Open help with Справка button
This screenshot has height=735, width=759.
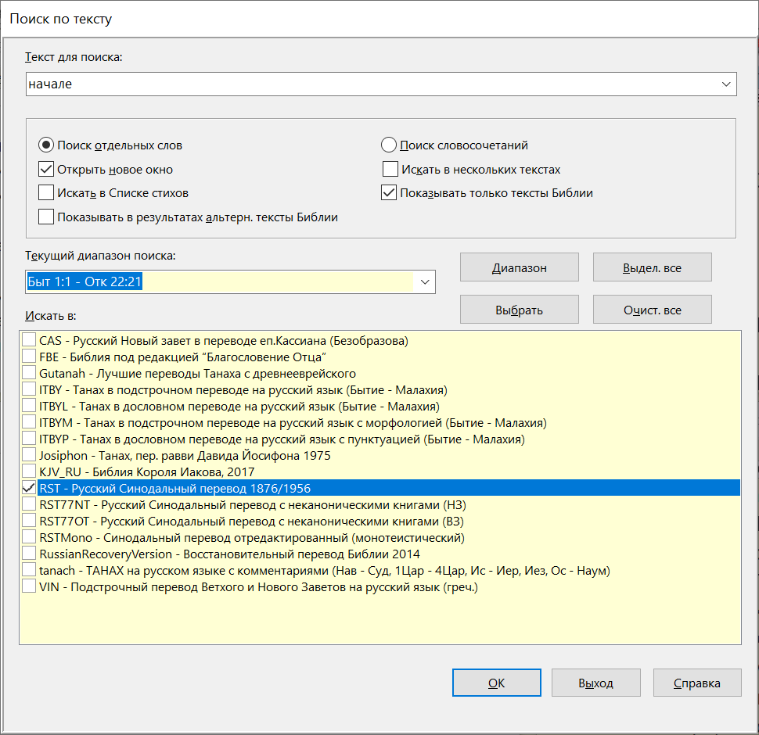(697, 683)
